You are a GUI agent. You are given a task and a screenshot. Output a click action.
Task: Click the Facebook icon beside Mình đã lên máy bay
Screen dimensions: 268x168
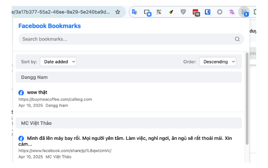21,139
